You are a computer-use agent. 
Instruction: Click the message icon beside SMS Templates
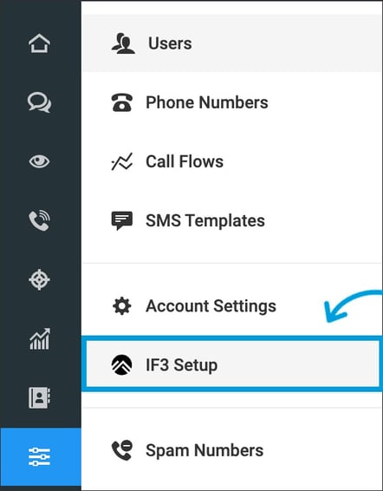pos(121,220)
